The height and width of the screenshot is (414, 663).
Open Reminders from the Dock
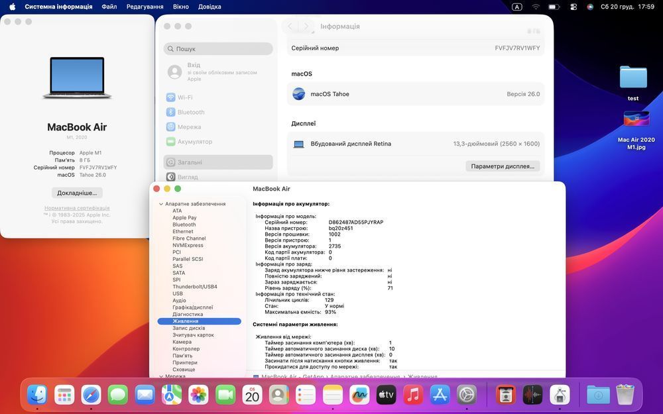306,395
